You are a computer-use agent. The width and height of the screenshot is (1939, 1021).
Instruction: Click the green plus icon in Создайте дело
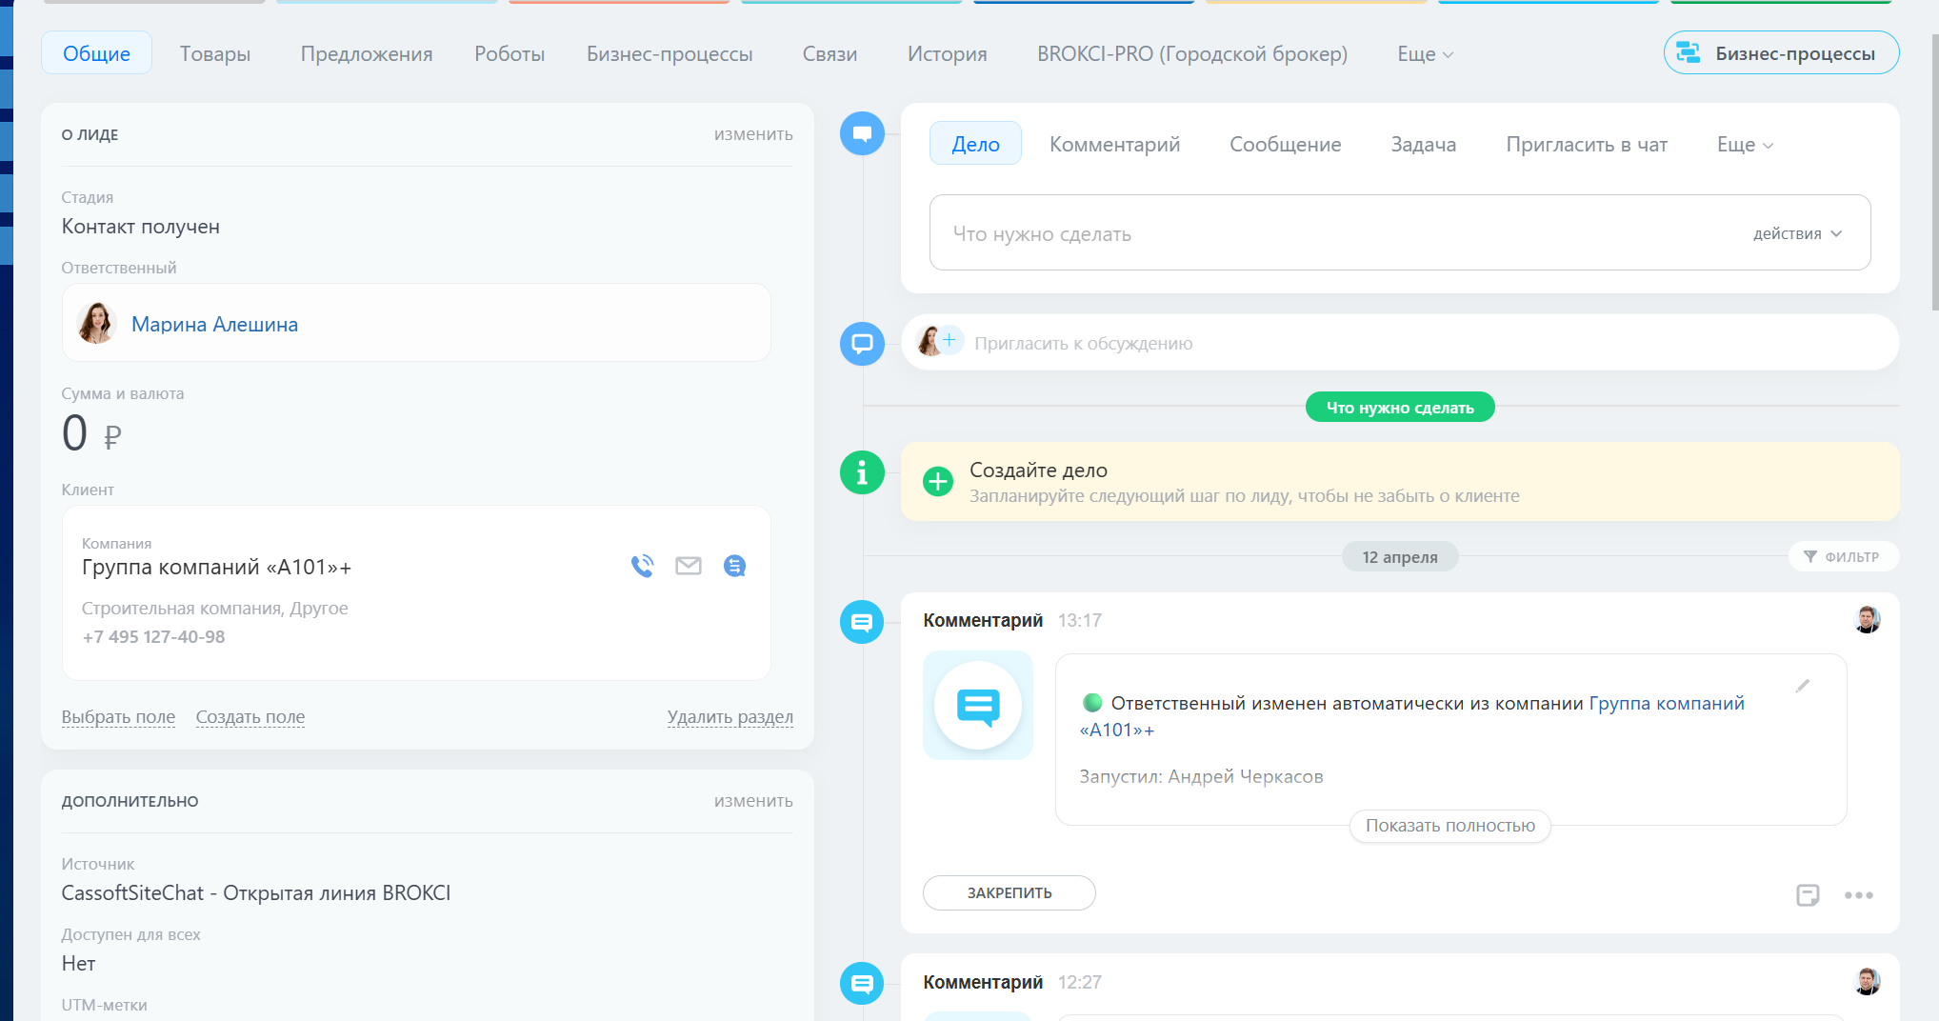[938, 482]
